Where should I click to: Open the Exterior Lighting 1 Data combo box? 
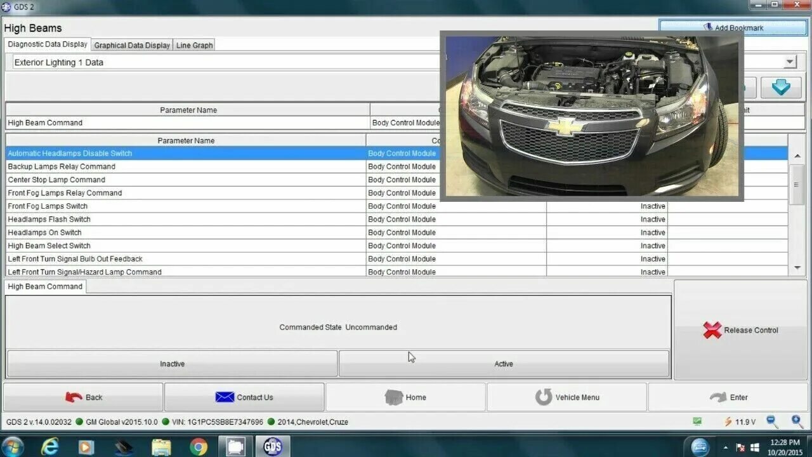coord(405,62)
